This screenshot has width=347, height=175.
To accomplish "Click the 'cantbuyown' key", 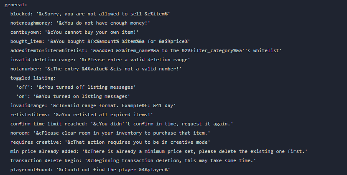I will [25, 32].
